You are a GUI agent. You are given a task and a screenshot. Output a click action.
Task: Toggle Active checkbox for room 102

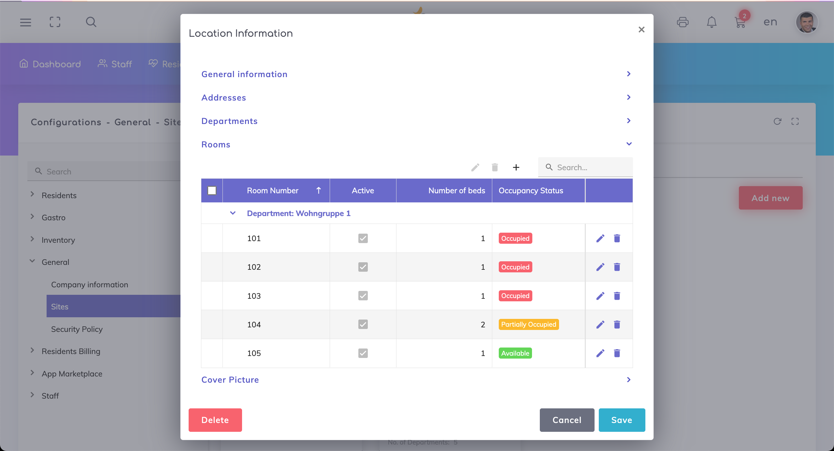tap(363, 267)
